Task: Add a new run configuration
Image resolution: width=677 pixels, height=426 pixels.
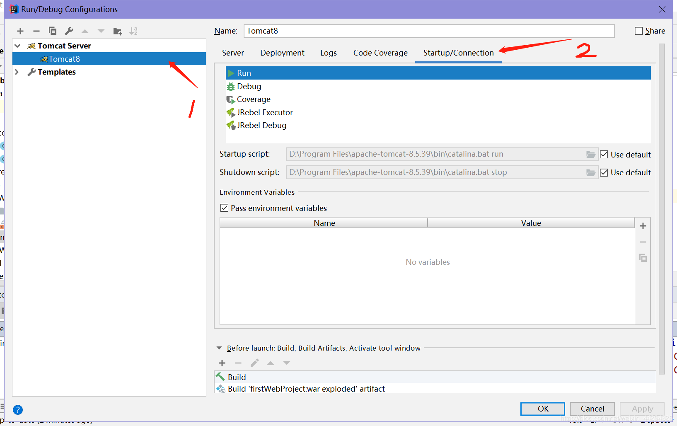Action: tap(20, 31)
